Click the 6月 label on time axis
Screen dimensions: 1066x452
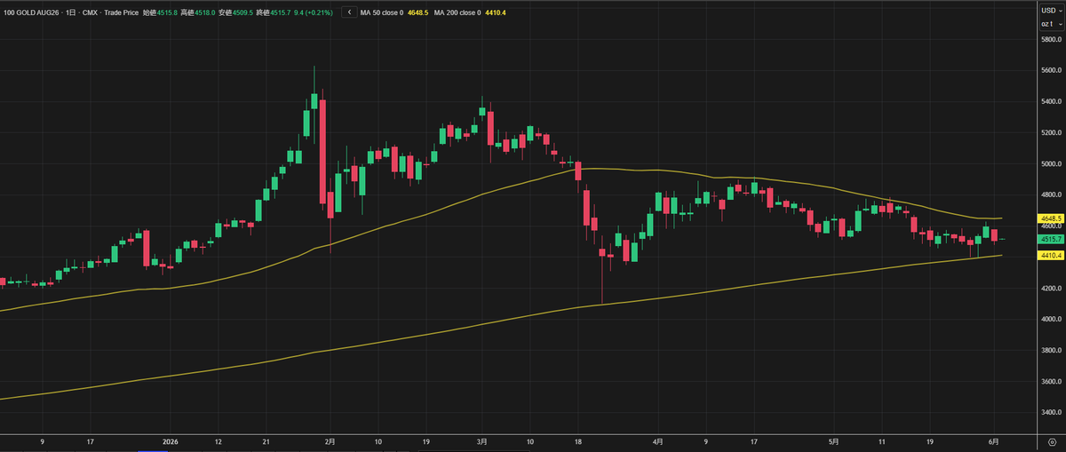pos(992,441)
